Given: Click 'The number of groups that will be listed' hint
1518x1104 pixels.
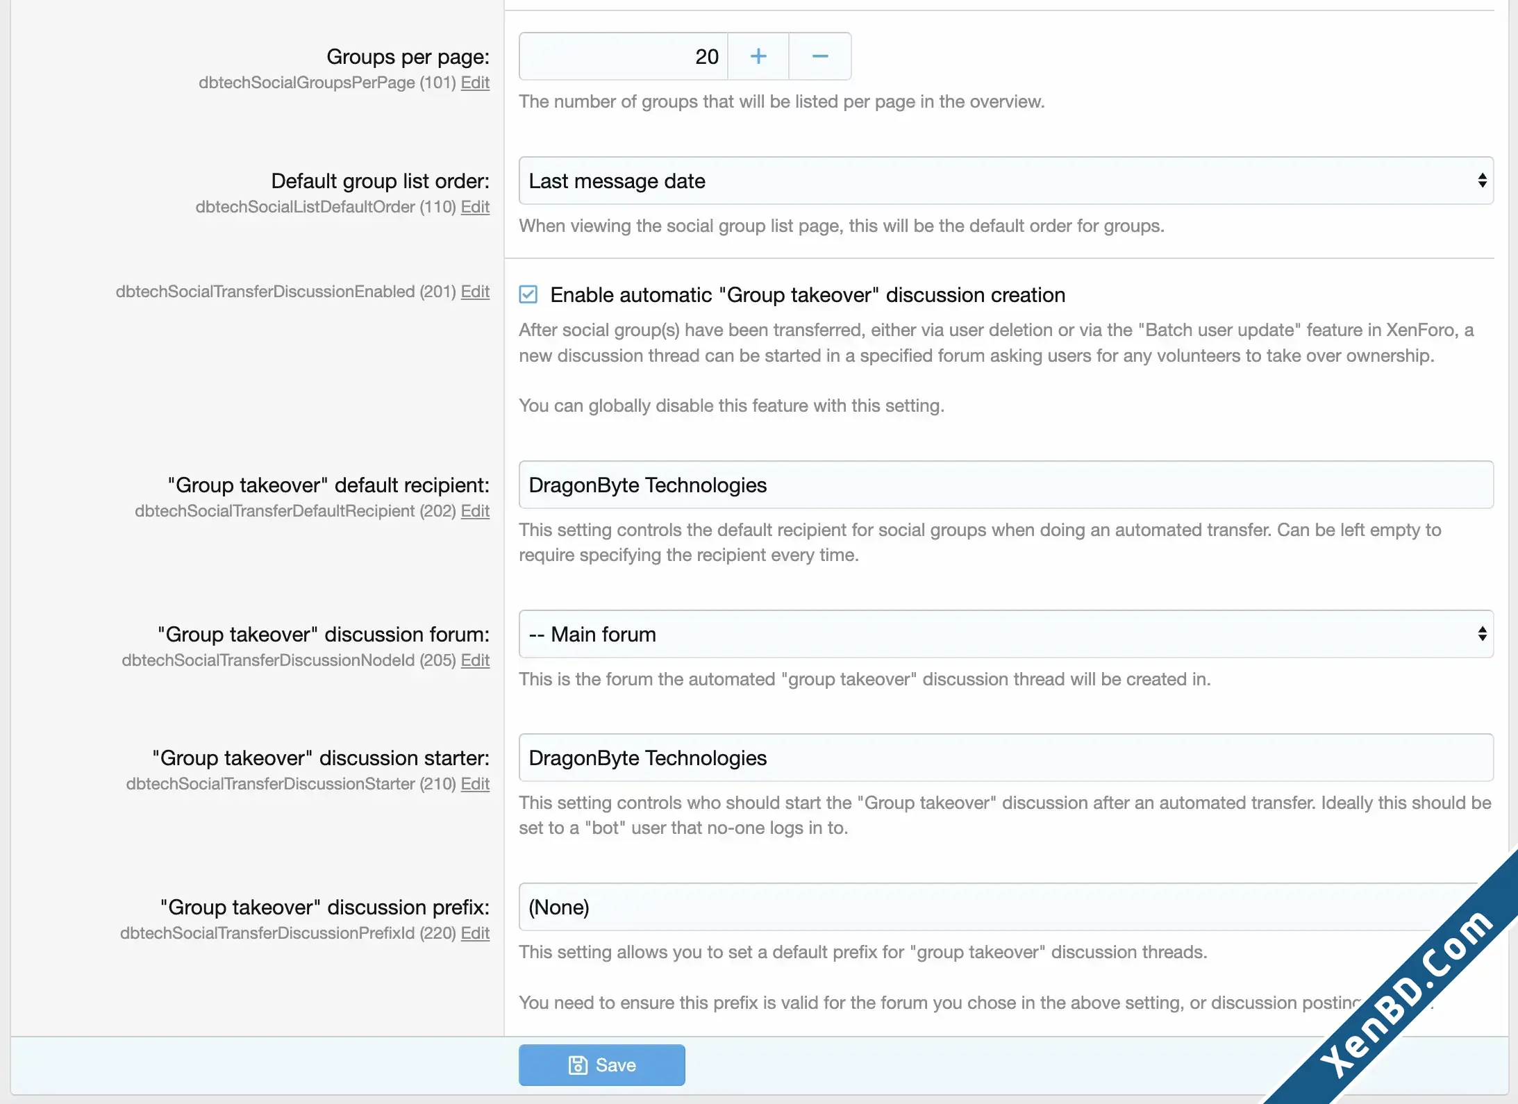Looking at the screenshot, I should click(x=782, y=101).
